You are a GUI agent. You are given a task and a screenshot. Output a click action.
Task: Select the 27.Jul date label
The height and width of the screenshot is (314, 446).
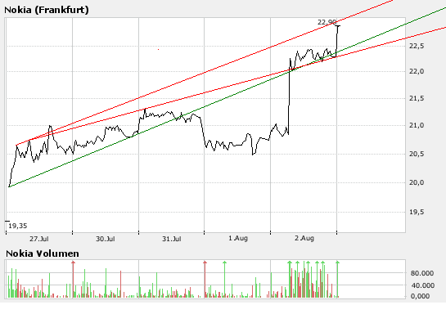click(x=39, y=239)
